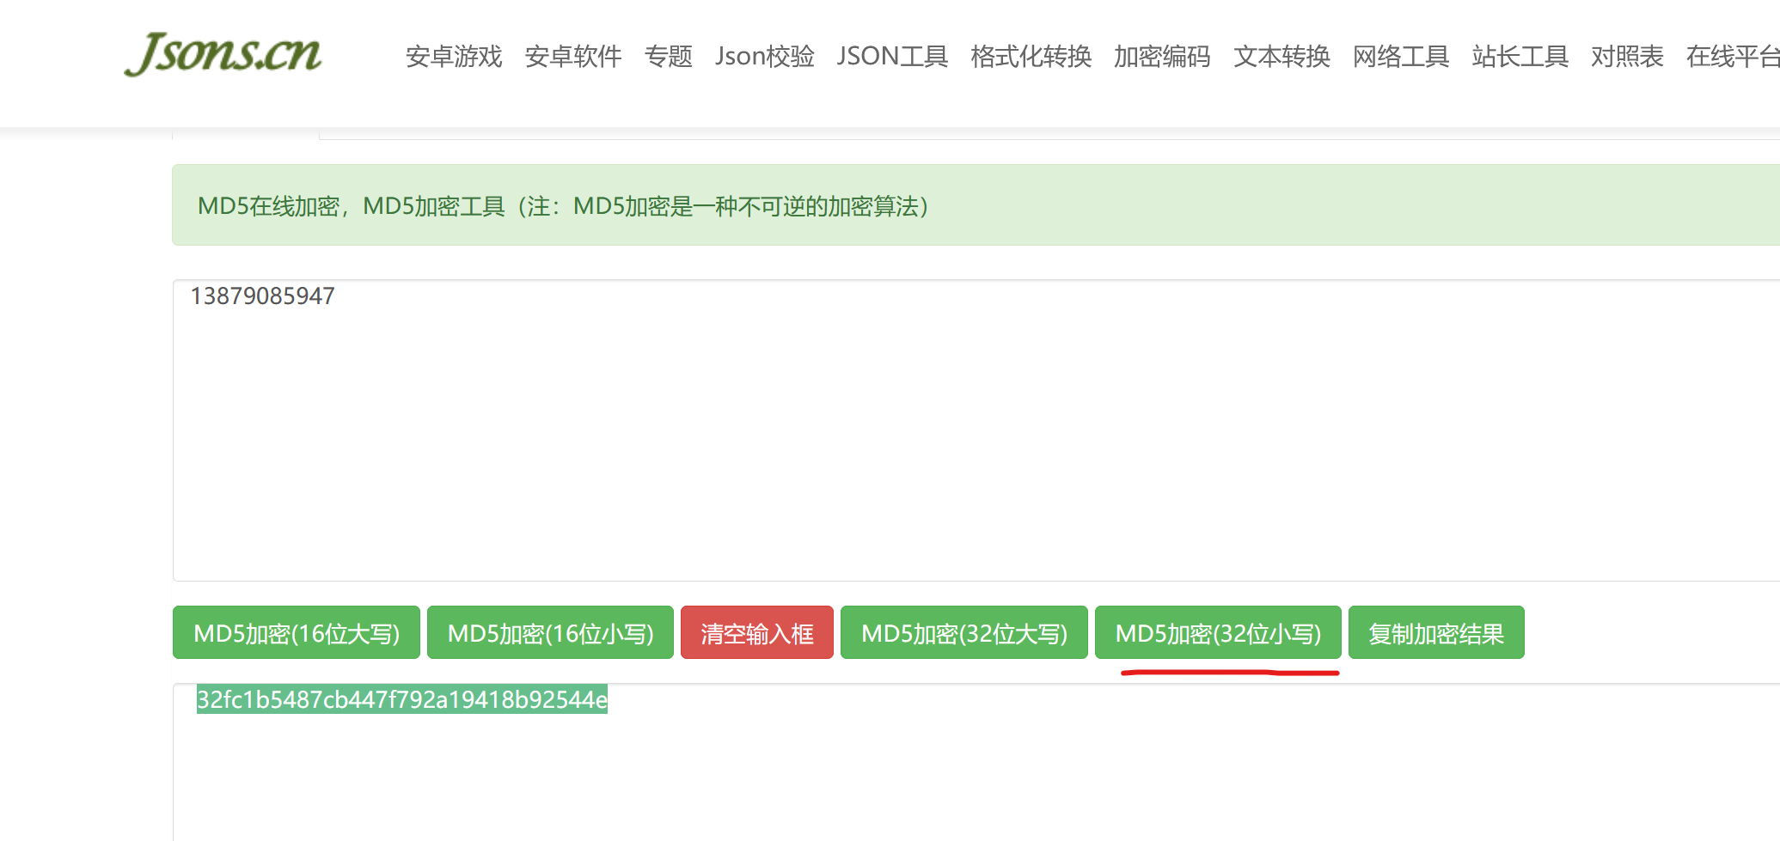The width and height of the screenshot is (1780, 841).
Task: Open the 站长工具 menu
Action: tap(1520, 57)
